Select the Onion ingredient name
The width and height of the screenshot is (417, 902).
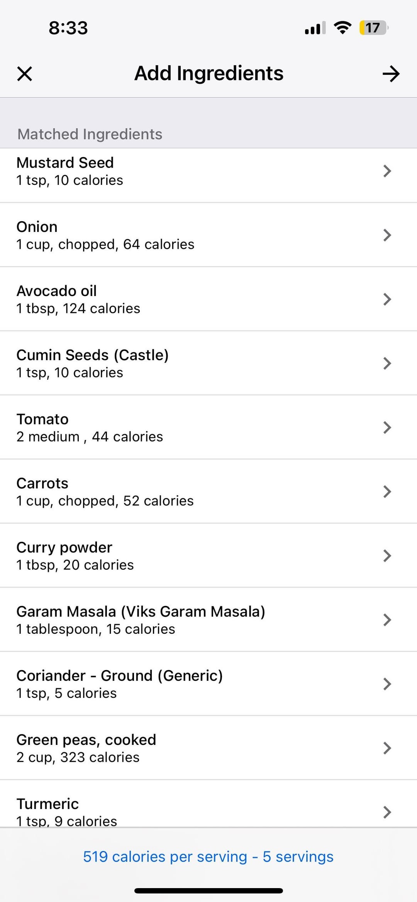tap(37, 227)
